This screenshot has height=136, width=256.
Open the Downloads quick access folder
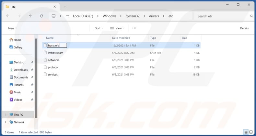pos(18,70)
